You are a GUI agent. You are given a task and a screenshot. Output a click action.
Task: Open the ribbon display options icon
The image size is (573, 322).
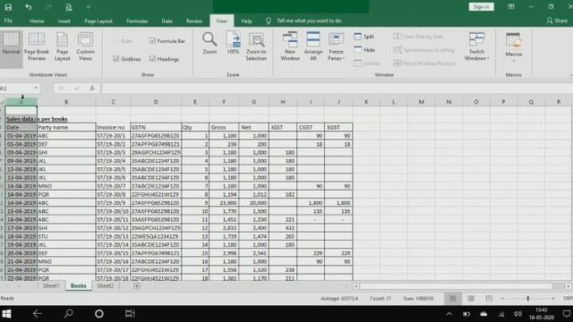(511, 7)
